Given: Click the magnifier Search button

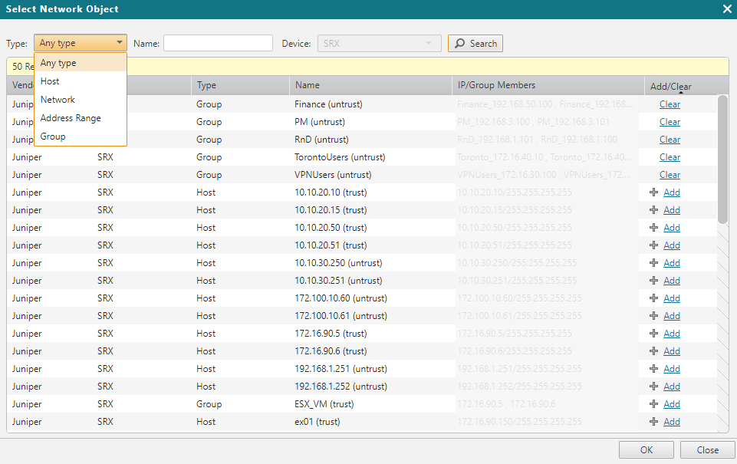Looking at the screenshot, I should (475, 44).
